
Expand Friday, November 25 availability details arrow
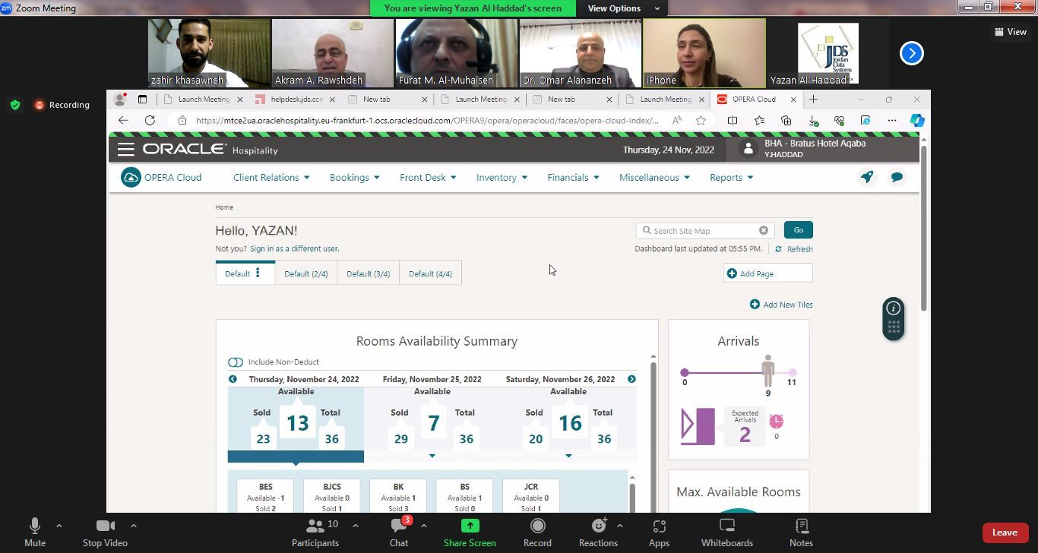click(432, 456)
